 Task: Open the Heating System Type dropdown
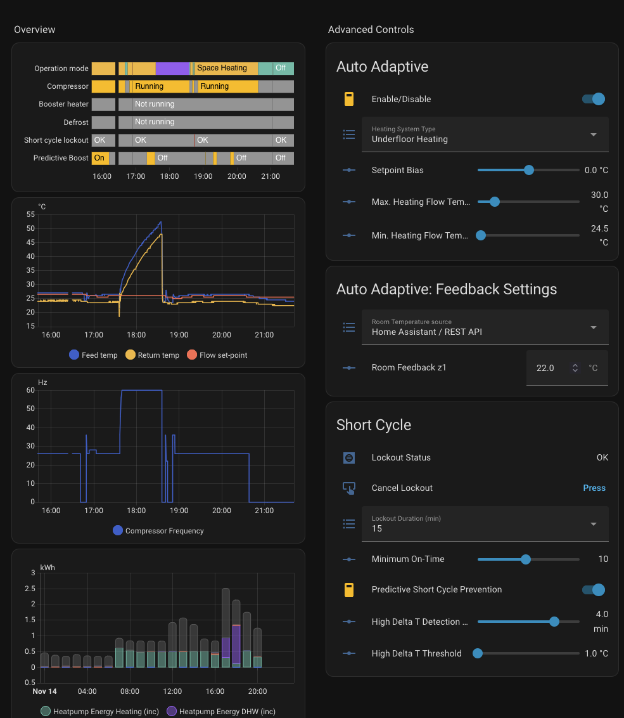(x=485, y=134)
